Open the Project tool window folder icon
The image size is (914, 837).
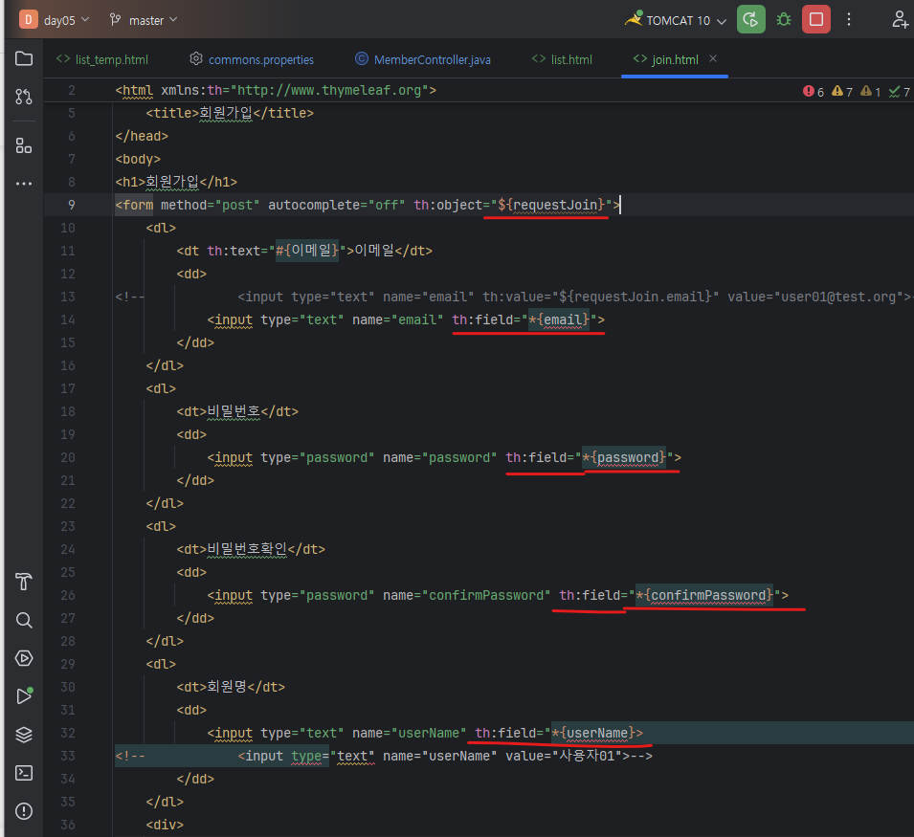pyautogui.click(x=24, y=58)
